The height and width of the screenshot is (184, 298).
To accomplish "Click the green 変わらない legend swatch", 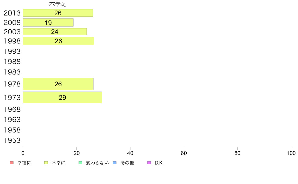I will [80, 163].
